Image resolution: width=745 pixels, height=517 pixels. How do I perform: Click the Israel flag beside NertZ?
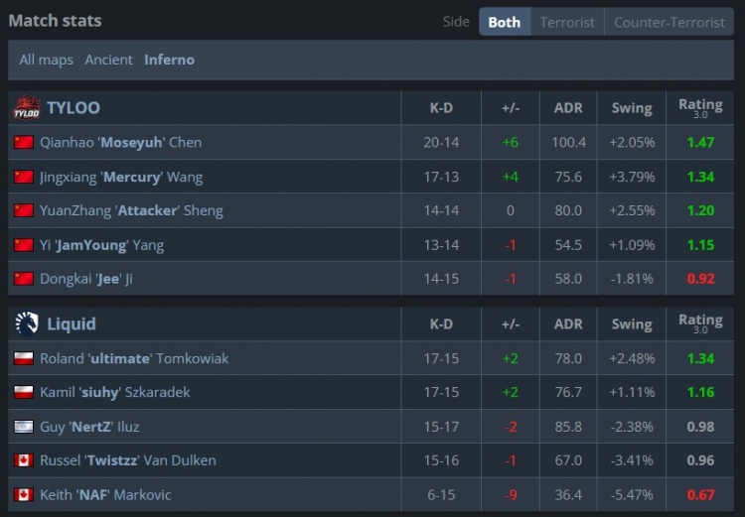tap(24, 427)
